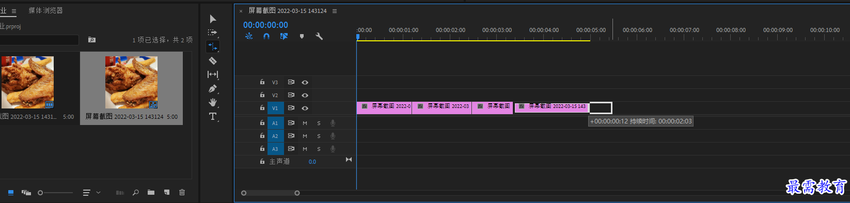Solo audio track A1

tap(319, 123)
